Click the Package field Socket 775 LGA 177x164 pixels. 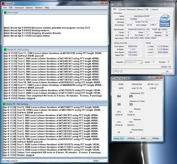pos(142,22)
